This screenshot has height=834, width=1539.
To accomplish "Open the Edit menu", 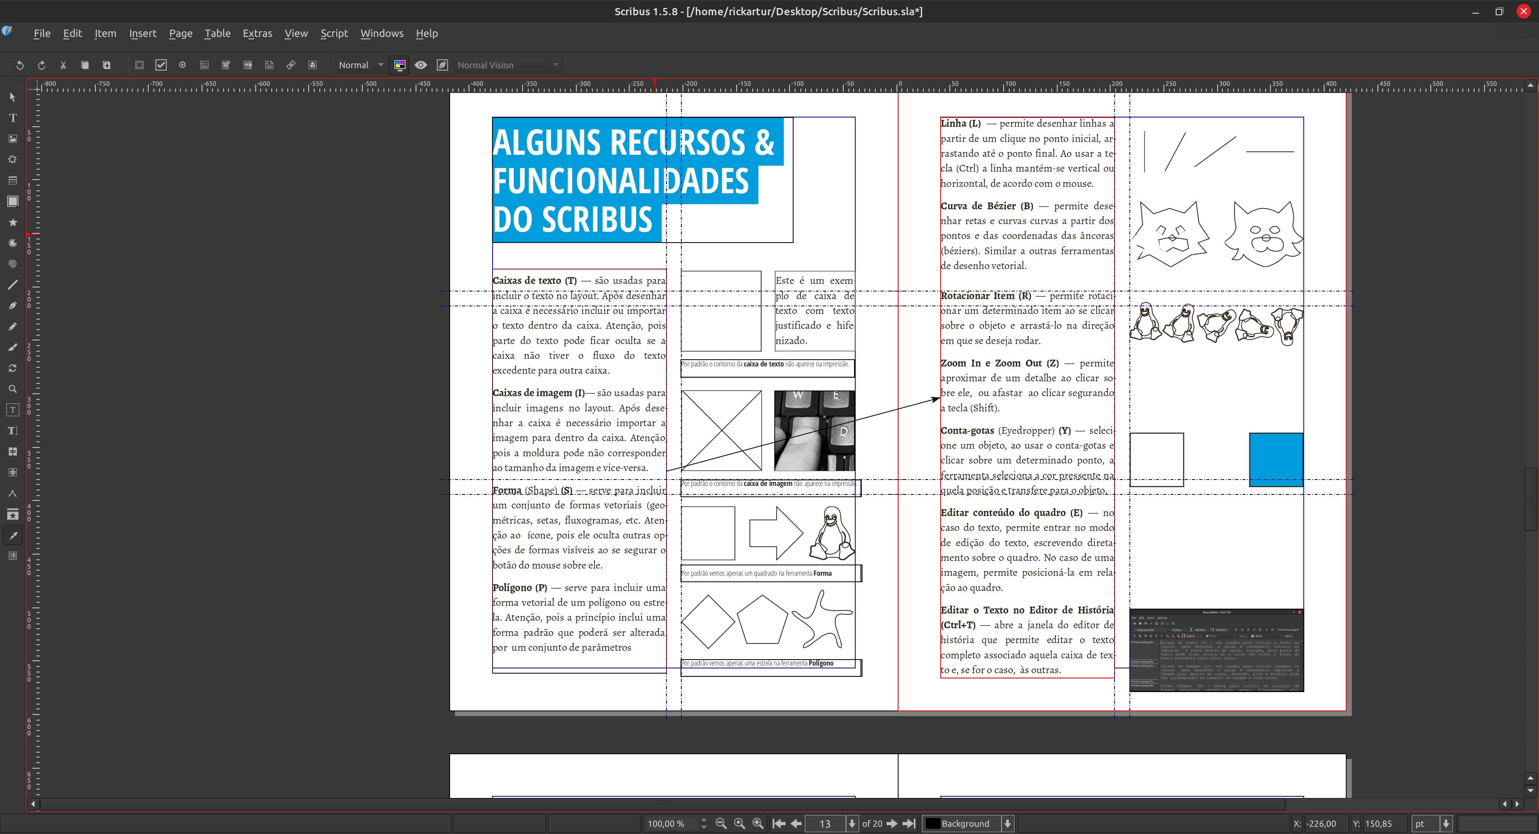I will pos(72,33).
